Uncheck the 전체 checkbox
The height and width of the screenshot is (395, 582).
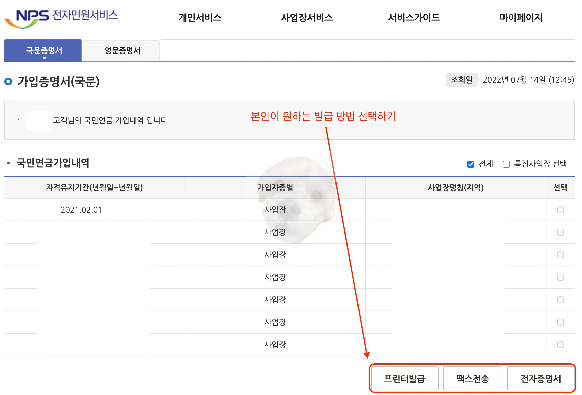[x=471, y=164]
